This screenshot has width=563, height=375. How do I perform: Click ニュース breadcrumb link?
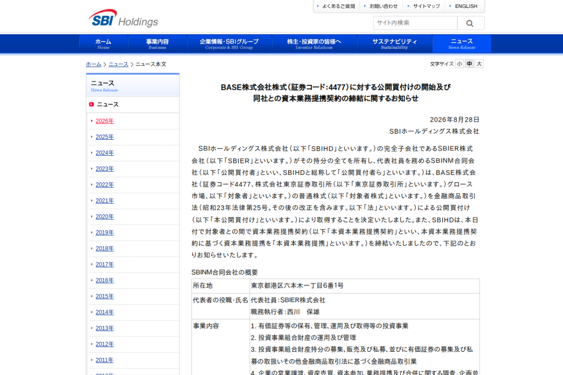coord(118,64)
